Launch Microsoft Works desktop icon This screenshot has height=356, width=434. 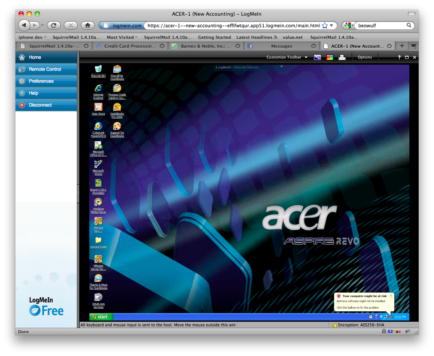[x=98, y=168]
